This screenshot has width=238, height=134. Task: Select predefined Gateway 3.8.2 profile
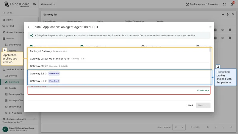point(119,81)
